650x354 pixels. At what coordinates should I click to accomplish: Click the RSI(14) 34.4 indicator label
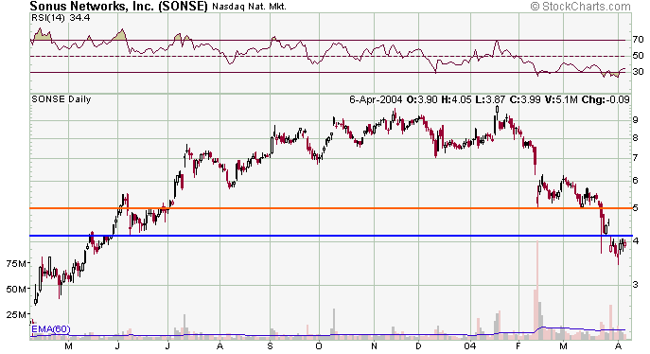61,18
